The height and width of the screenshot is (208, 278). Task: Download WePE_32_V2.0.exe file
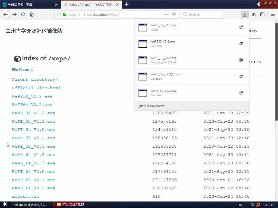33,130
